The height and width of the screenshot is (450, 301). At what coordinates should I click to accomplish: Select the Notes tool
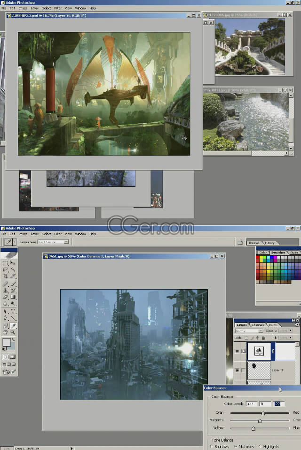(x=5, y=326)
